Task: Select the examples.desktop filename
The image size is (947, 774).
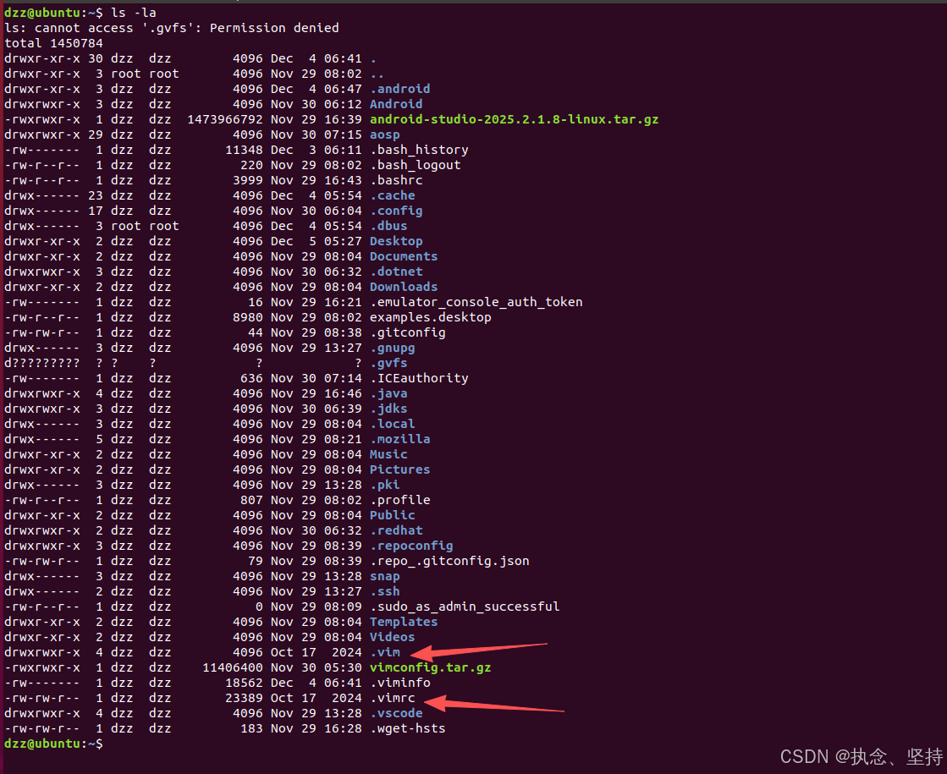Action: (431, 317)
